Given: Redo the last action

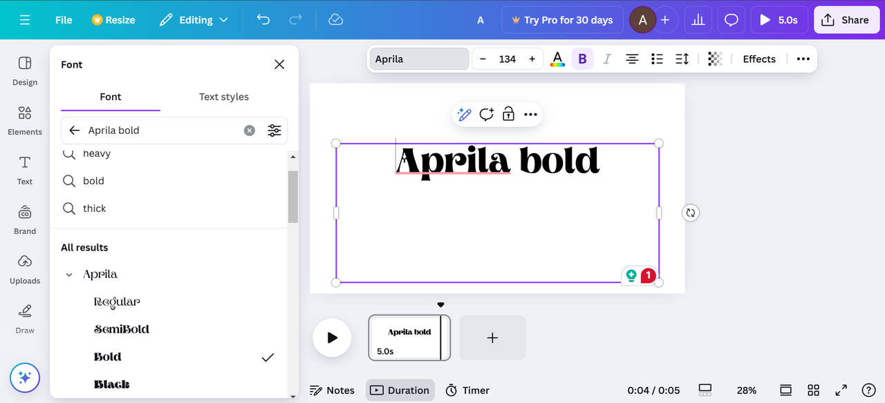Looking at the screenshot, I should (x=295, y=20).
